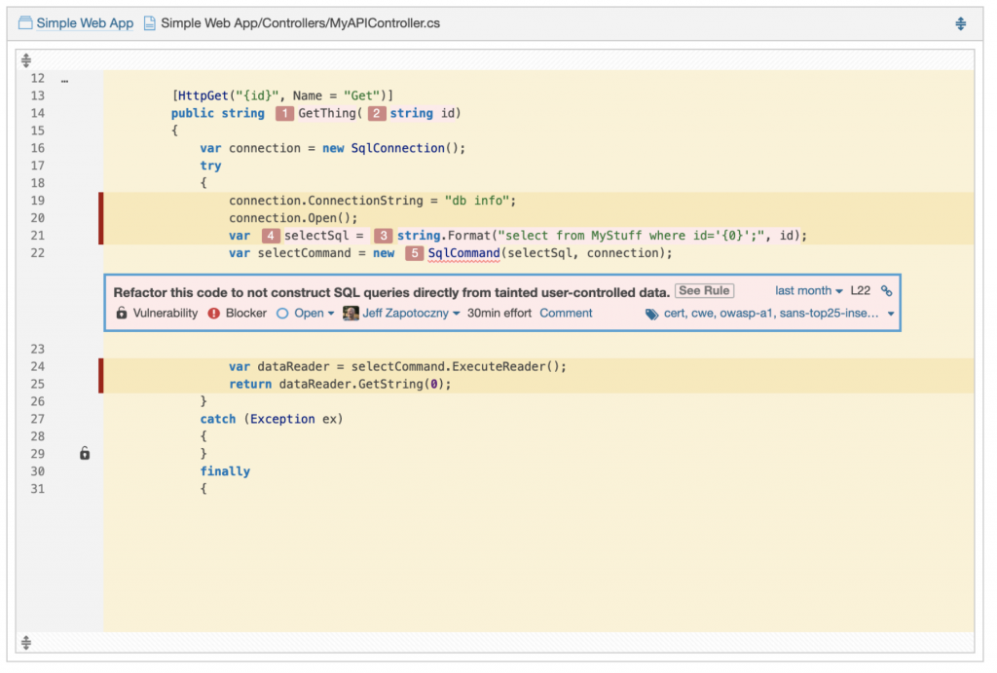Click flow step marker 1 at GetThing
Screen dimensions: 997x673
(x=284, y=114)
